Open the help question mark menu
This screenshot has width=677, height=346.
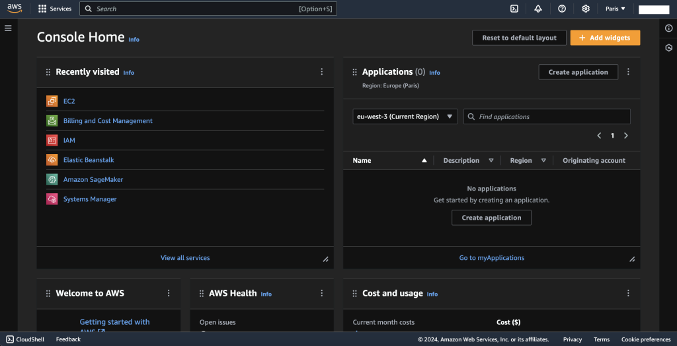coord(562,9)
